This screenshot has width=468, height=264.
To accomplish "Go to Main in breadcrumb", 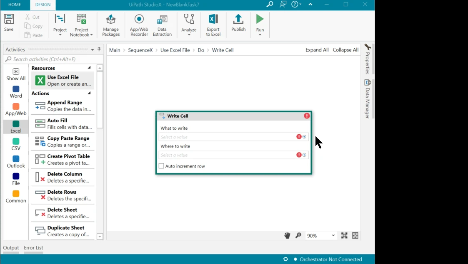I will point(115,50).
